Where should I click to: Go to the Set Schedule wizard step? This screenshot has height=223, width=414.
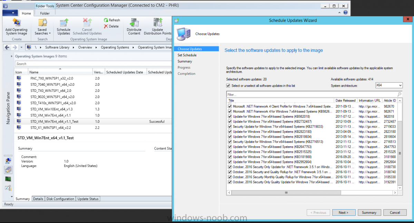click(187, 55)
